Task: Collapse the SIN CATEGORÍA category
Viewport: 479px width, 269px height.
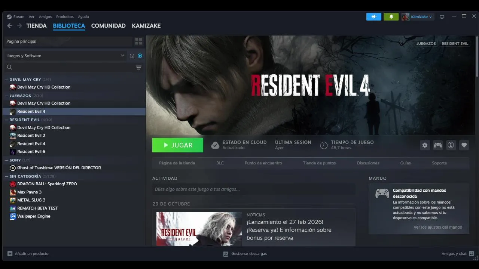Action: [x=6, y=176]
